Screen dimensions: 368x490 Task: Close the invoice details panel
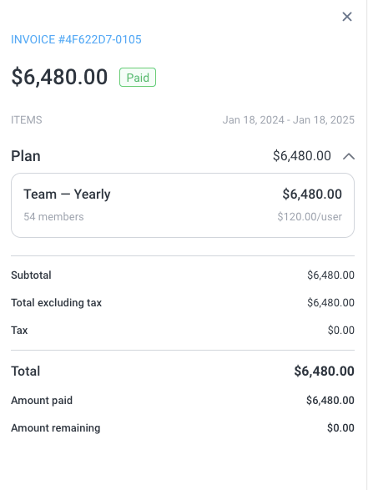click(347, 17)
